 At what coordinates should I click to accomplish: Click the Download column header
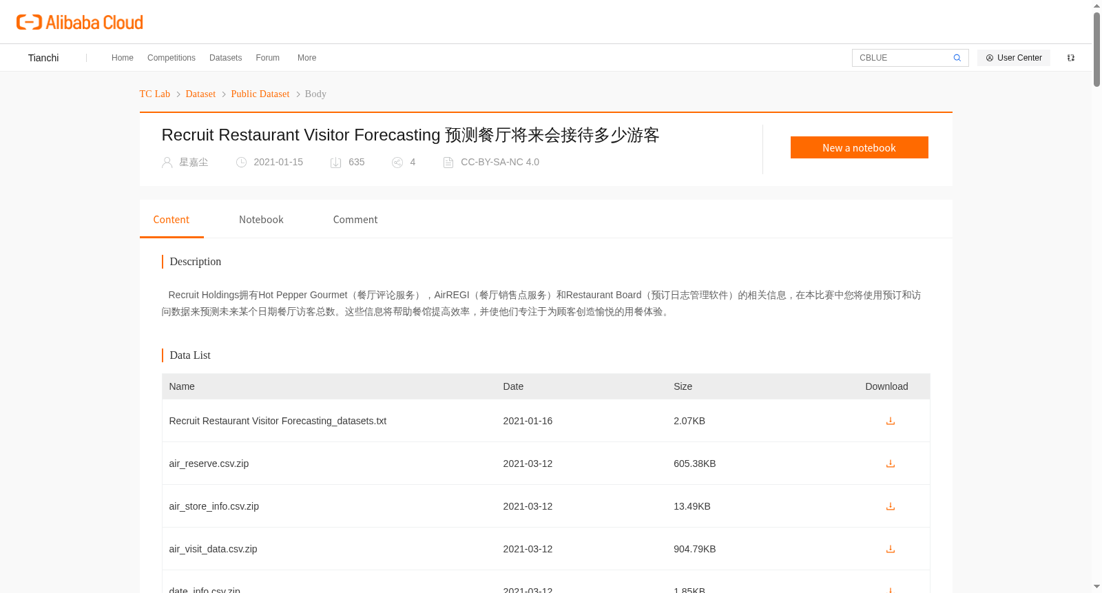tap(886, 386)
